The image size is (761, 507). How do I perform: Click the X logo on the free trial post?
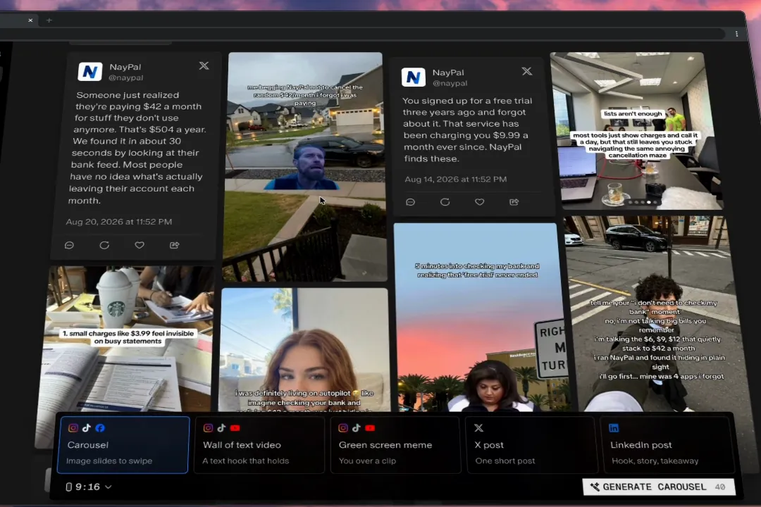click(526, 71)
